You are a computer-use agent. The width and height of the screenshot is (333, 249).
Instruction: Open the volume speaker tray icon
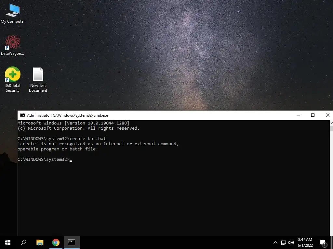(291, 243)
